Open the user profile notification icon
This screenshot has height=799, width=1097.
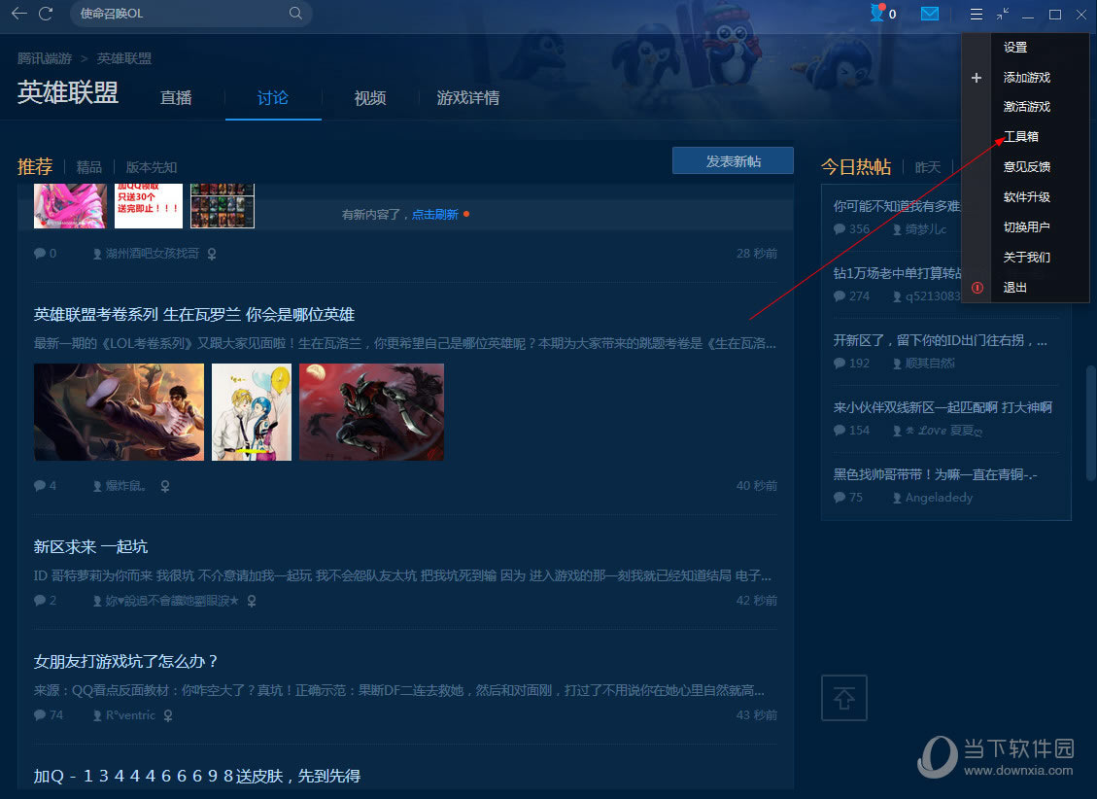point(877,13)
